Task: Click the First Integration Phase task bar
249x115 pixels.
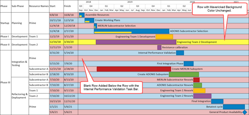Action: tap(189, 64)
